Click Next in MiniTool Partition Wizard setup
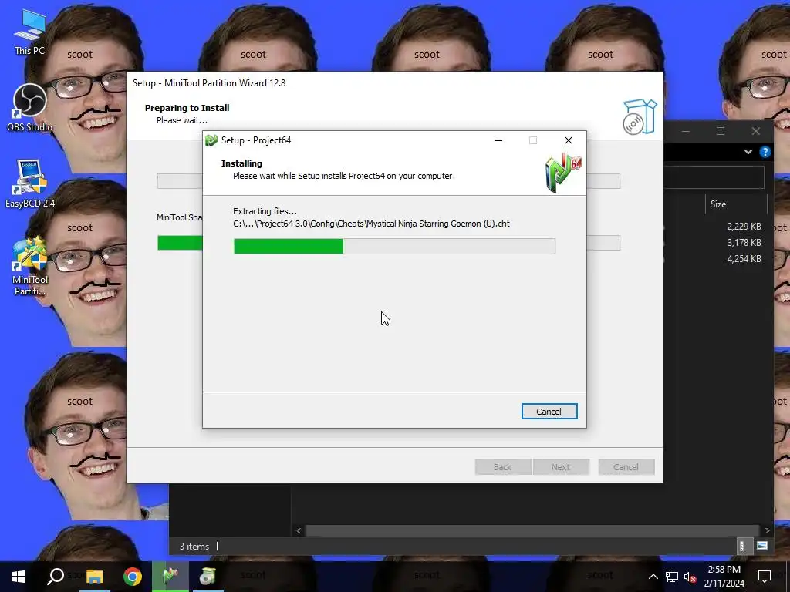 [x=561, y=467]
